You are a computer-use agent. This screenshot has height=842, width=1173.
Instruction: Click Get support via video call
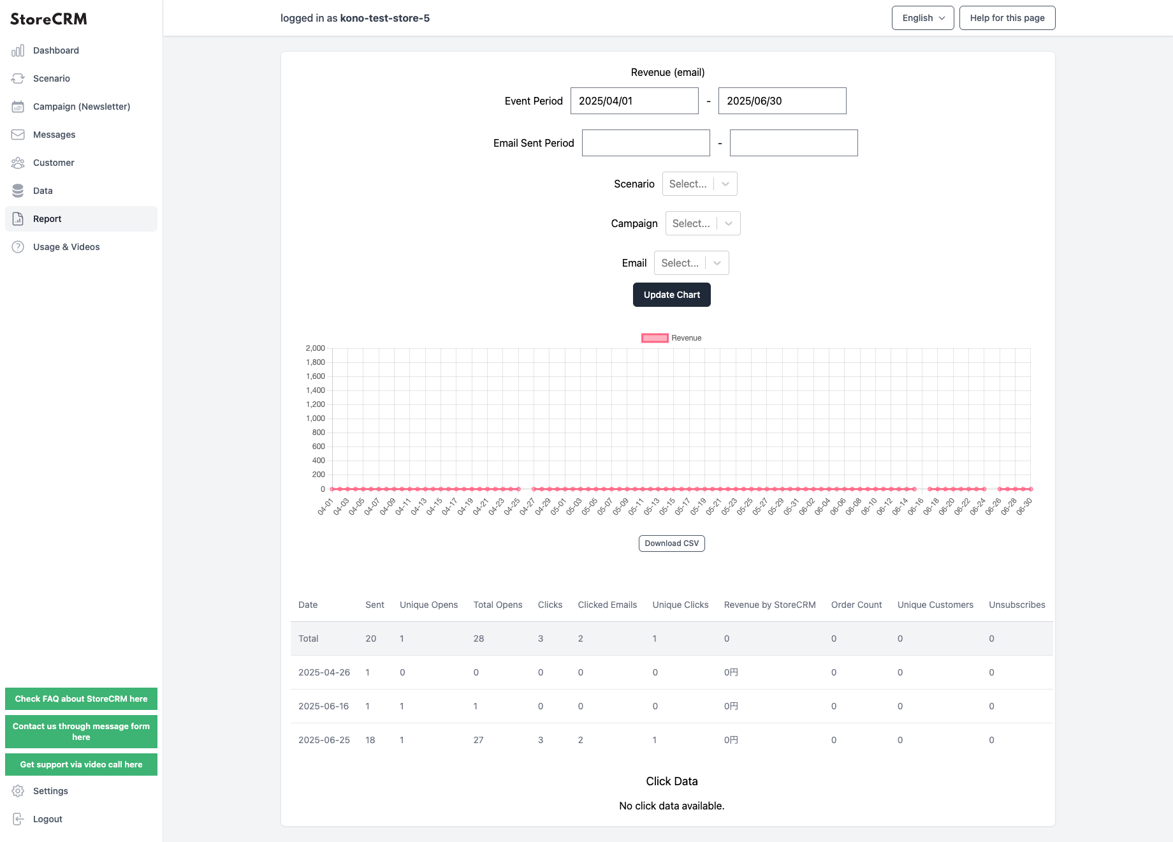click(x=81, y=764)
